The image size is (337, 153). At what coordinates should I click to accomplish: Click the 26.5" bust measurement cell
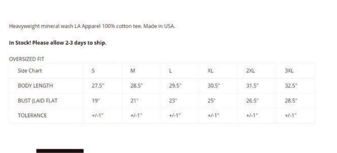click(x=252, y=101)
